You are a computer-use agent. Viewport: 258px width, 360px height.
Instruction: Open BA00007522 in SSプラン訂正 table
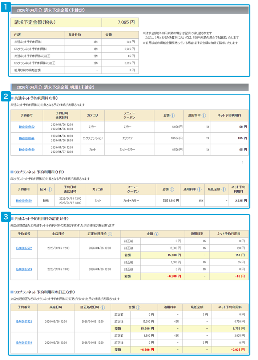24,322
